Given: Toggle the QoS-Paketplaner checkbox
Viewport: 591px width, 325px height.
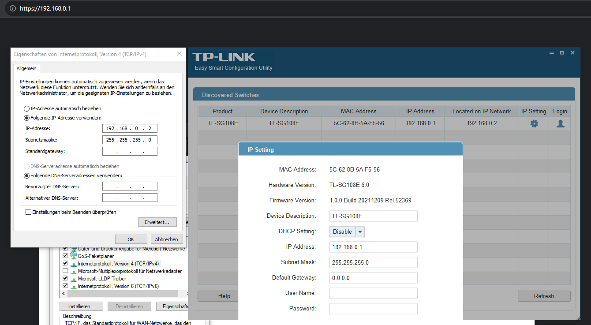Looking at the screenshot, I should click(65, 256).
